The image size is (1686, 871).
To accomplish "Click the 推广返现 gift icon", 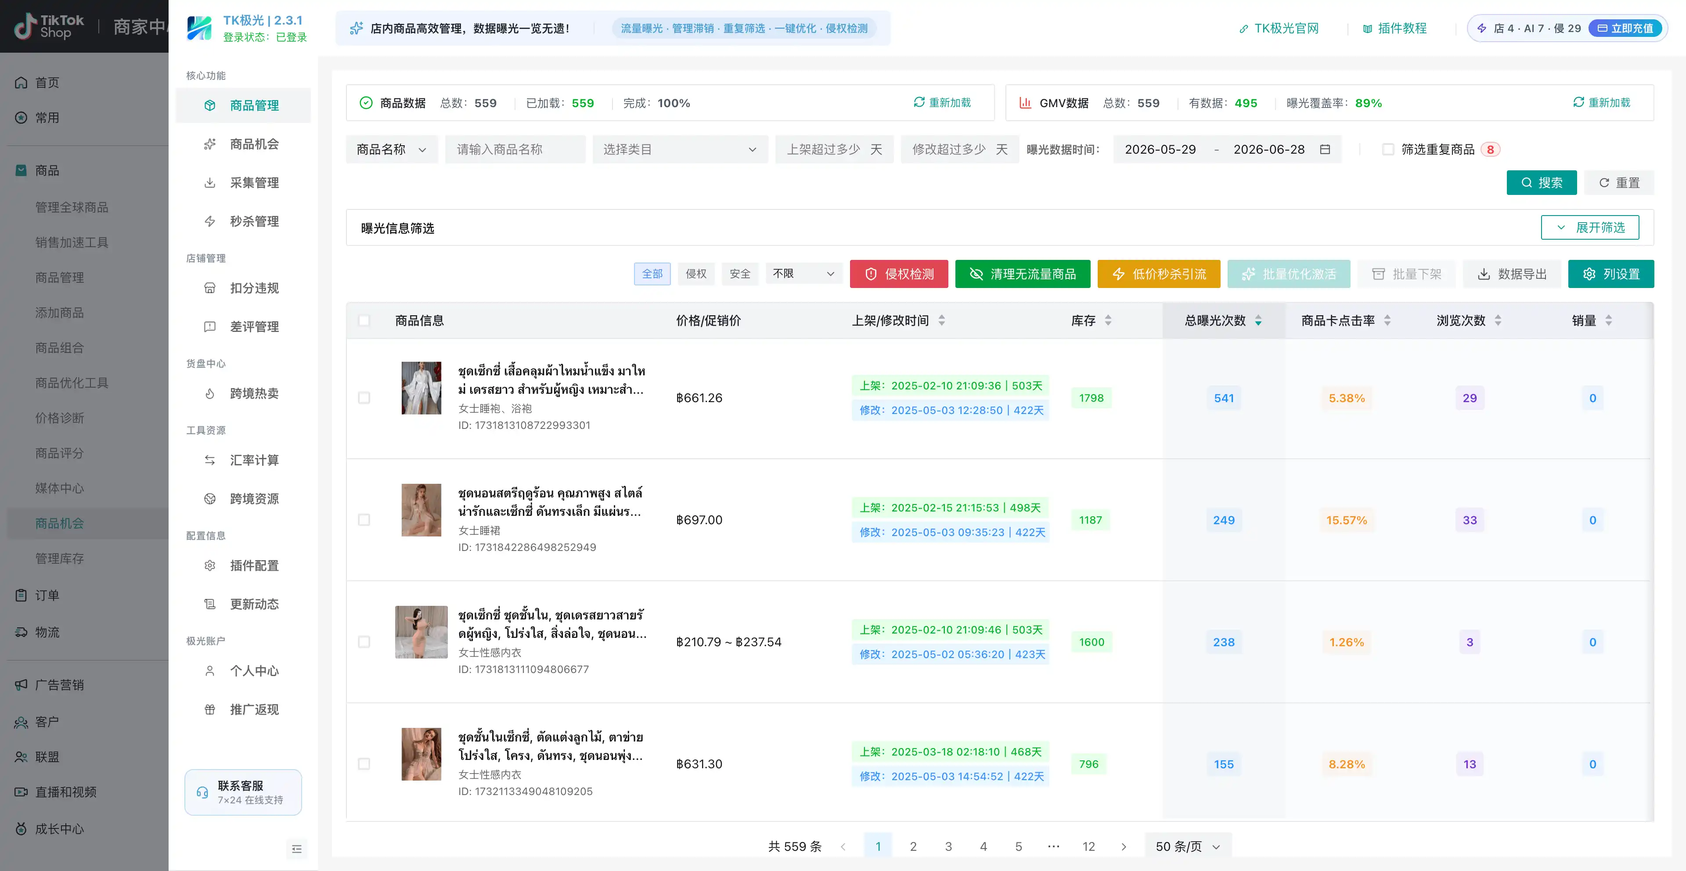I will pos(209,709).
